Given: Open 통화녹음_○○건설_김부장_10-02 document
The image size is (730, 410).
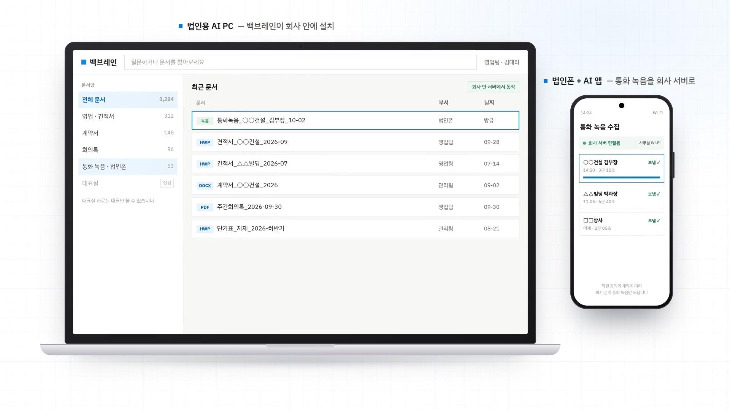Looking at the screenshot, I should 355,120.
